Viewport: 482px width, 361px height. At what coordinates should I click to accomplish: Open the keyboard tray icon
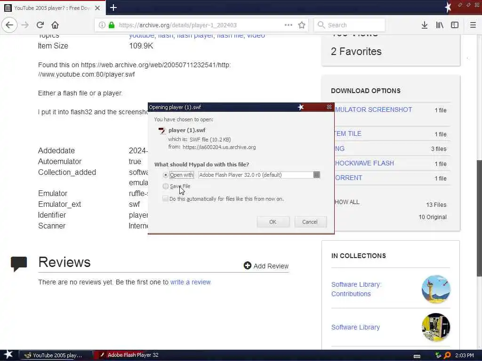417,356
